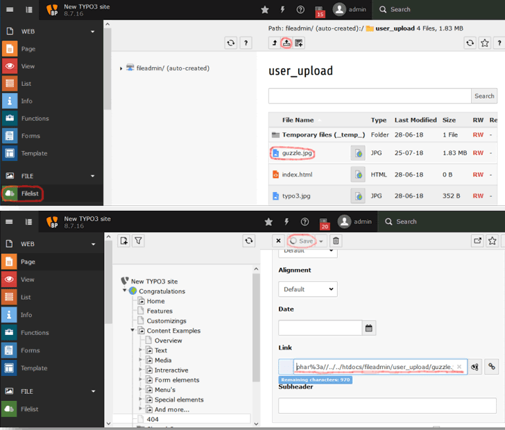This screenshot has width=505, height=430.
Task: Click into the Subheader text field
Action: 387,405
